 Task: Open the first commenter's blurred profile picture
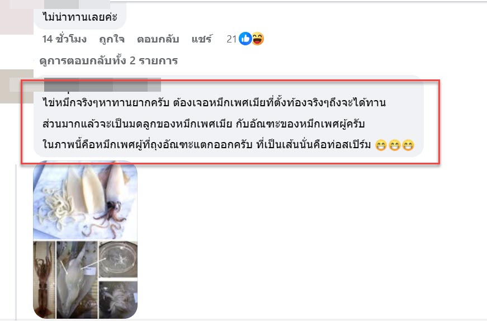[x=17, y=17]
